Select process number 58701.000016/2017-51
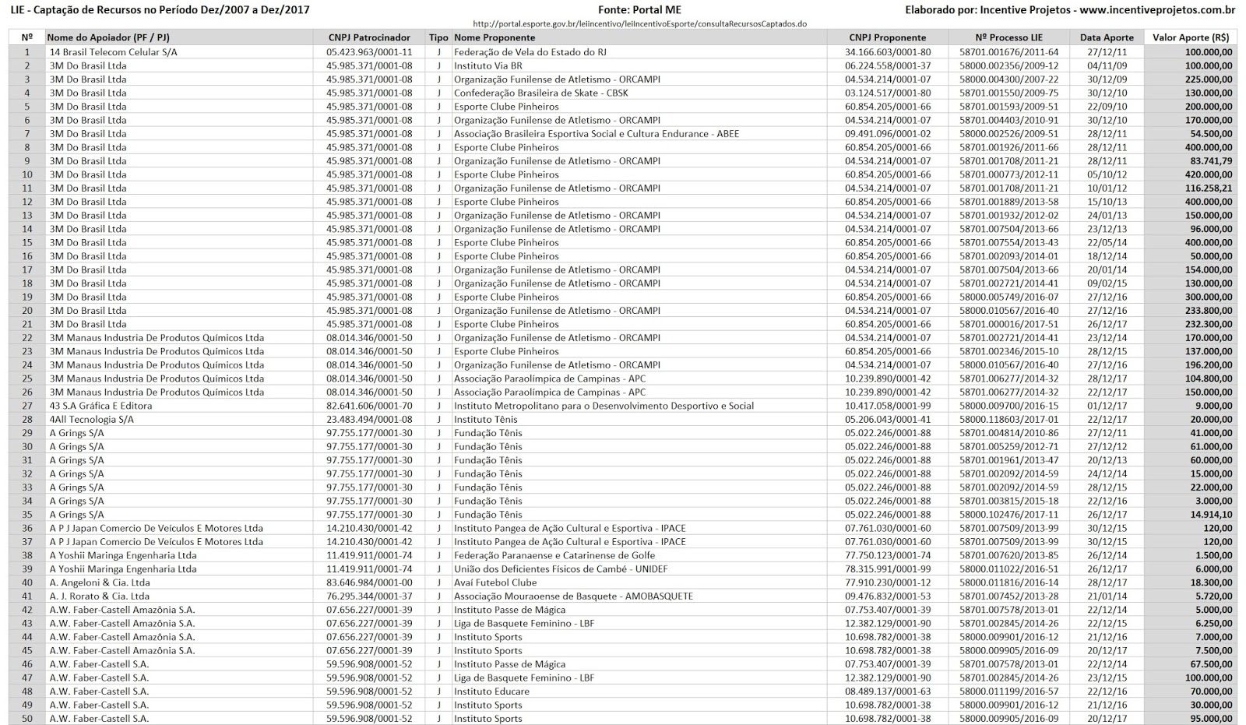Viewport: 1246px width, 725px height. (x=1008, y=324)
